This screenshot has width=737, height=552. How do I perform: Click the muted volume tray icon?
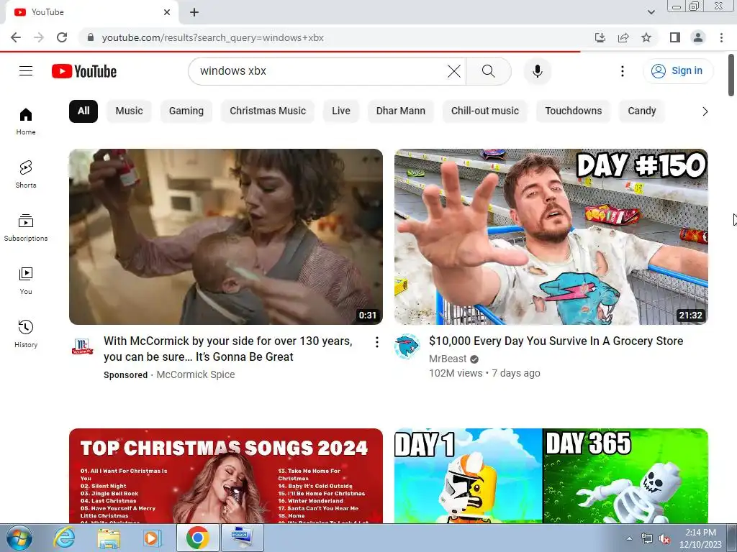coord(664,539)
